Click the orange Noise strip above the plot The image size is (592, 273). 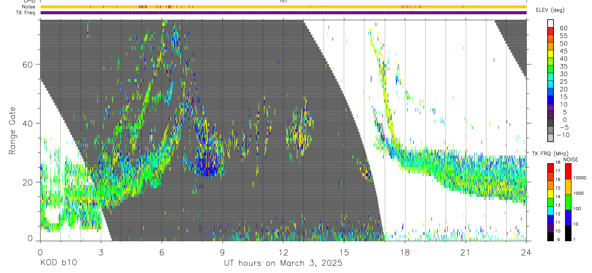[283, 7]
